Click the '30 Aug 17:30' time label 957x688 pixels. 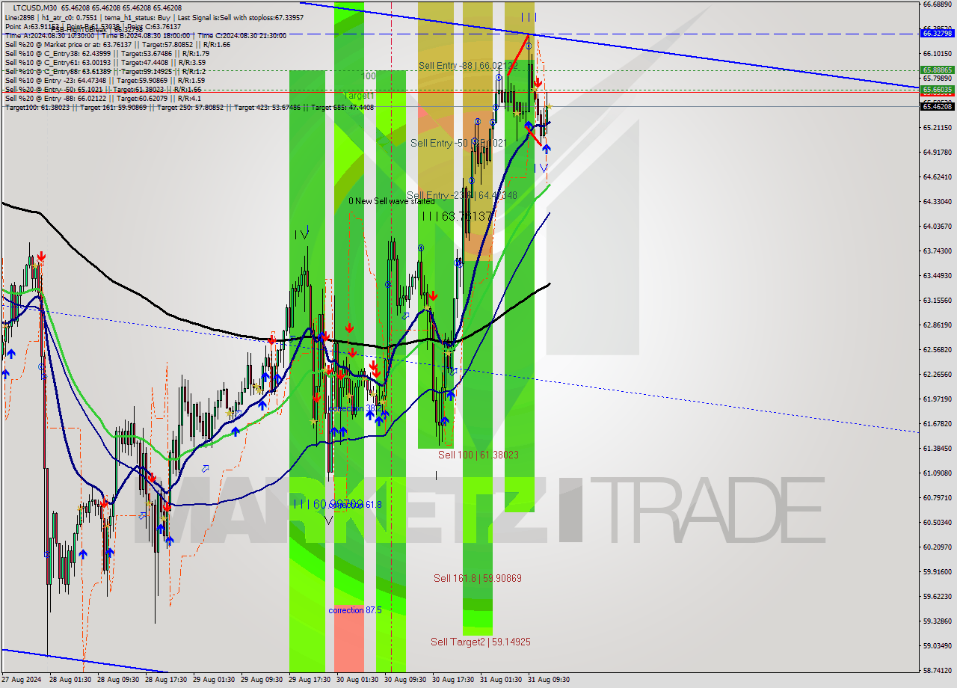pos(452,680)
